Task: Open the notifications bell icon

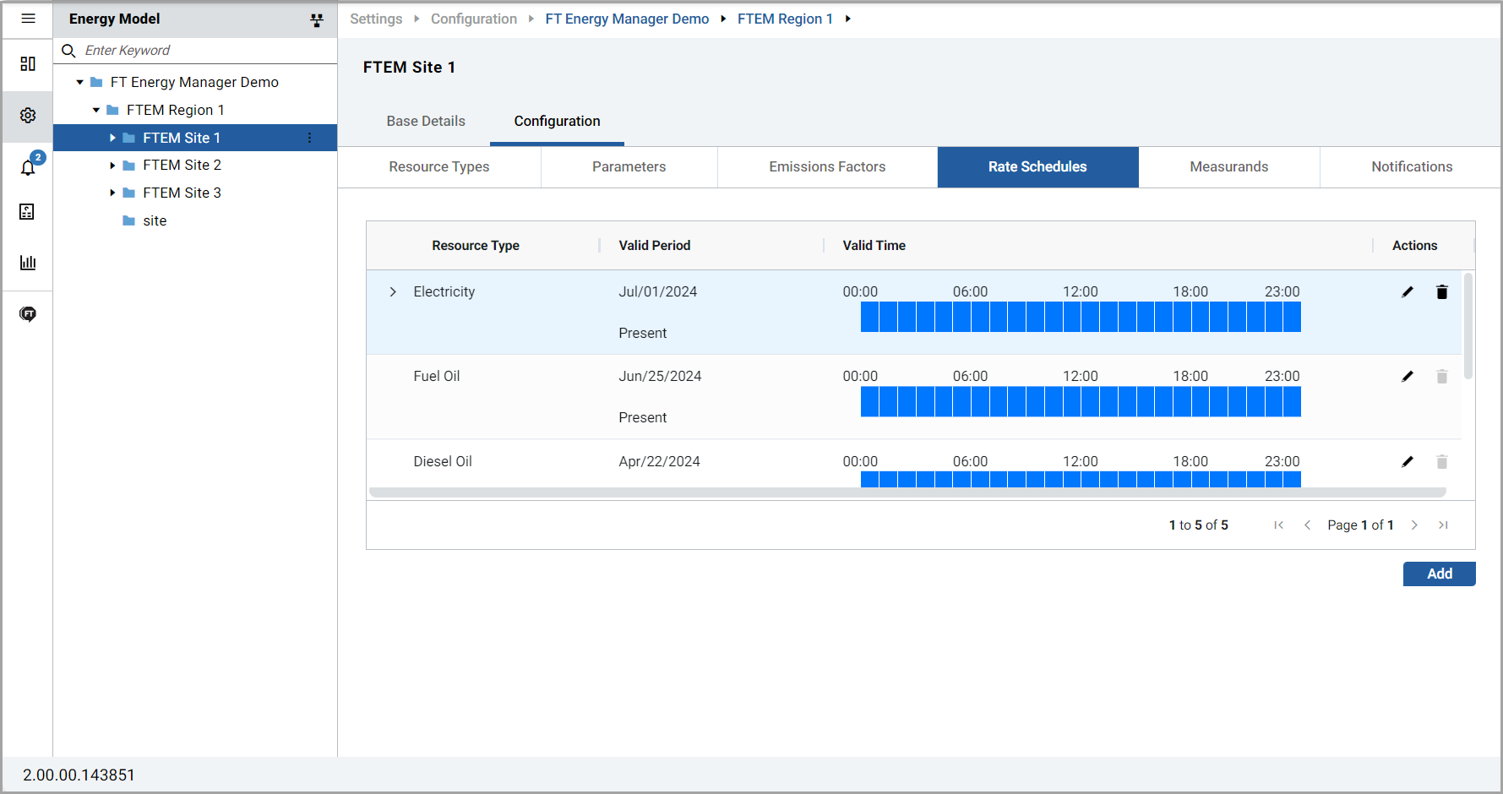Action: tap(28, 167)
